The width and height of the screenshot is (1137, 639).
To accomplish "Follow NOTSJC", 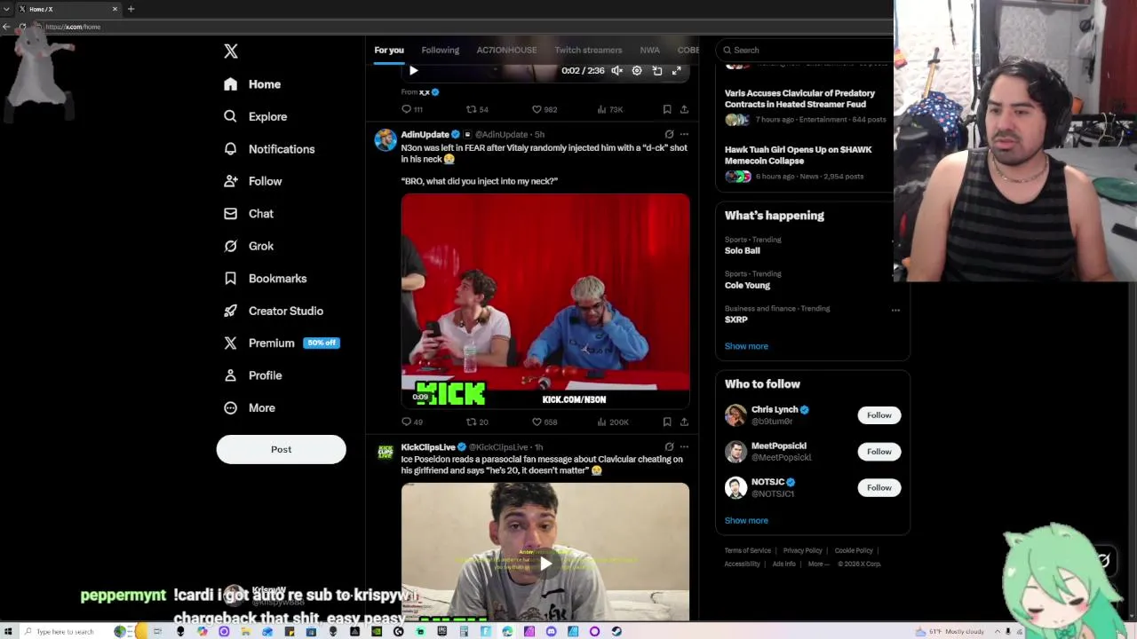I will (x=879, y=487).
